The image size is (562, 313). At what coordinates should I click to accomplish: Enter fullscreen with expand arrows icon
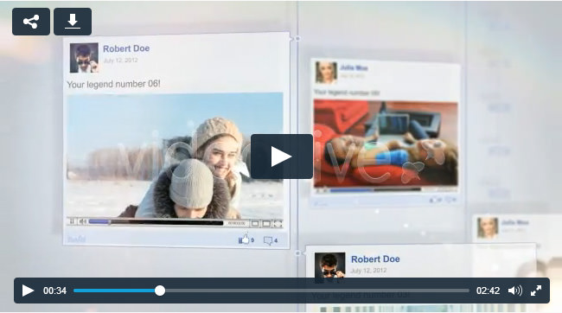coord(536,291)
